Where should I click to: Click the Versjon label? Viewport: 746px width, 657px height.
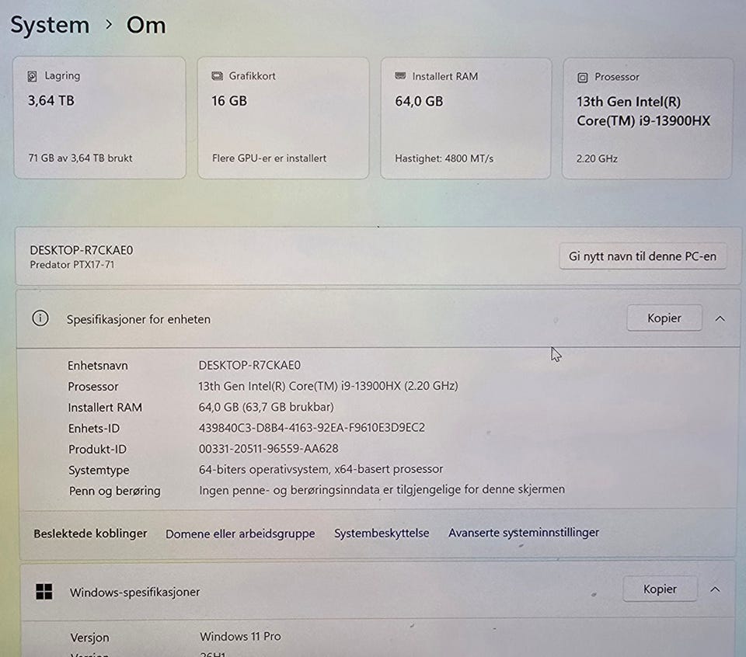90,638
